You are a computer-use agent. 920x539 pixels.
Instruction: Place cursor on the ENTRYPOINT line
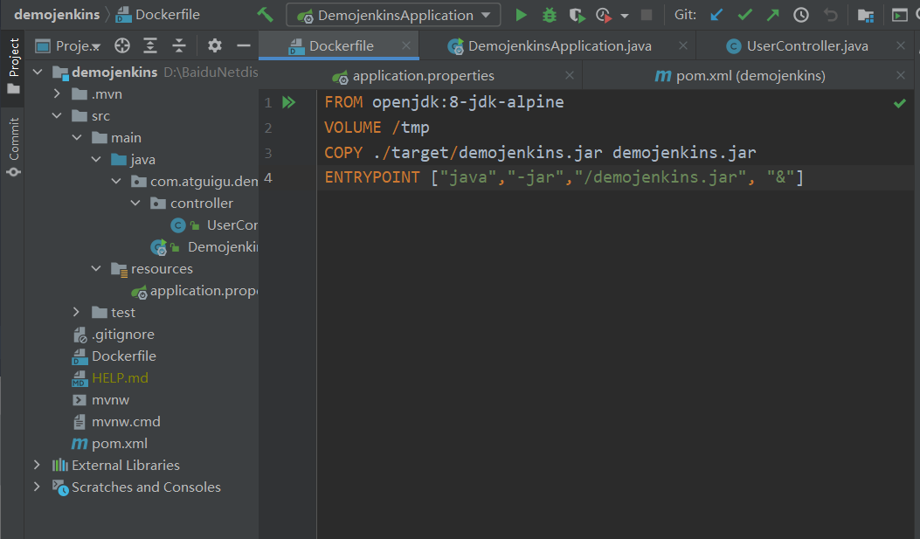564,177
